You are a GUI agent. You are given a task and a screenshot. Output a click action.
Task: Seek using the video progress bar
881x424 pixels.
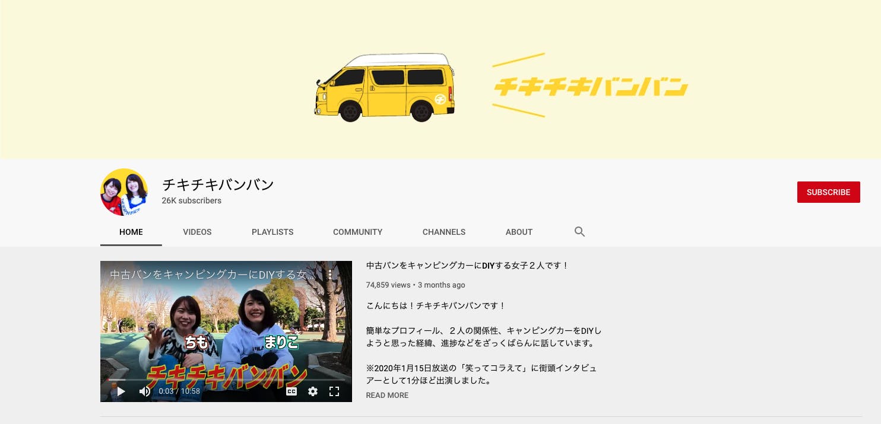point(226,380)
